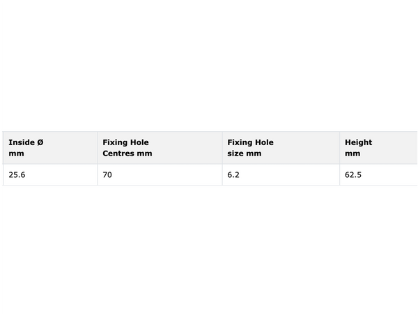Click mm text below Height
Viewport: 418px width, 316px height.
(x=353, y=153)
